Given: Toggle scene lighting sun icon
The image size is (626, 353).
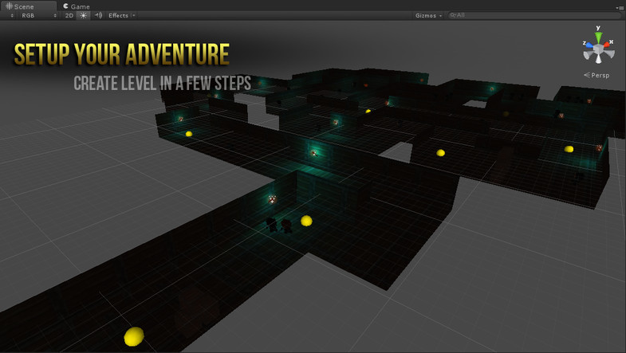Looking at the screenshot, I should 83,16.
